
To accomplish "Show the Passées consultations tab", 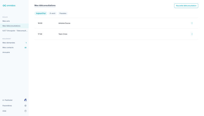I will coord(63,13).
